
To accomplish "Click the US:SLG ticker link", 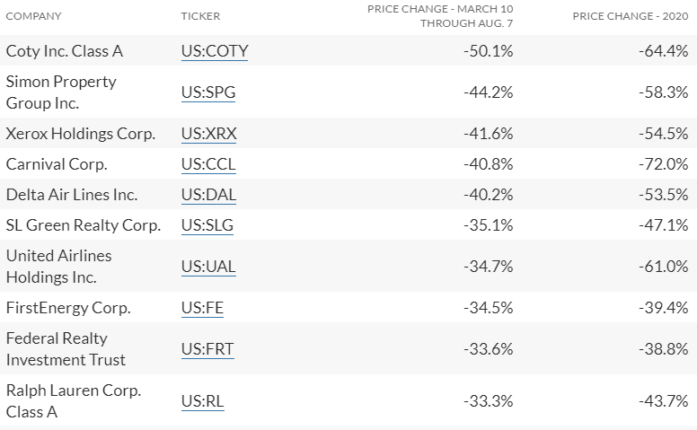I will pyautogui.click(x=207, y=225).
